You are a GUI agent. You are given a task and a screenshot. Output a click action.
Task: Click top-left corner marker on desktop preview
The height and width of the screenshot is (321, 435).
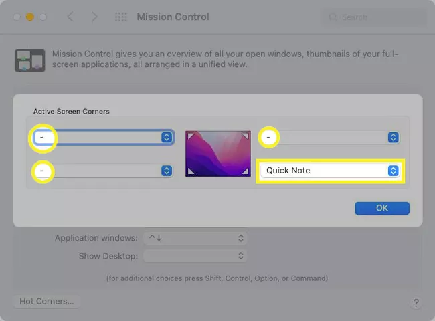click(x=191, y=136)
